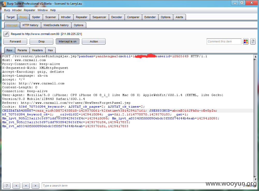The image size is (259, 191).
Task: Click the panduan value yanzhengma3
Action: (106, 56)
